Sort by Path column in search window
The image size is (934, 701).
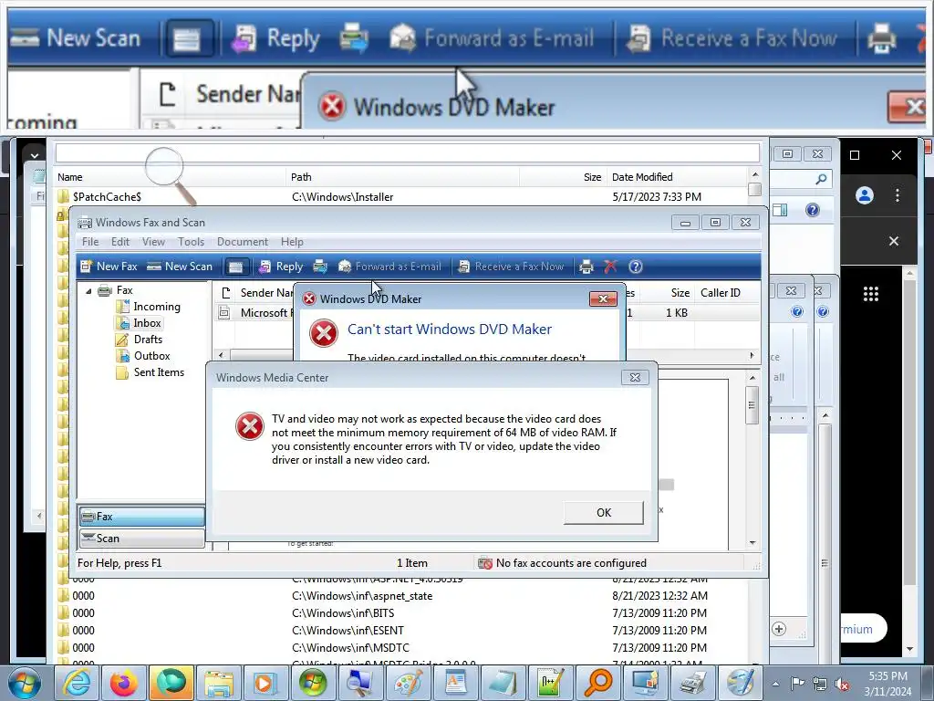tap(301, 177)
